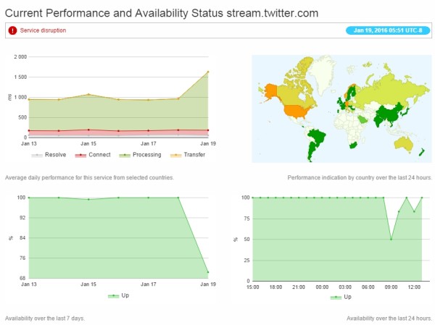Click the Jan 19 peak point on performance chart
Screen dimensions: 435x325
click(208, 72)
